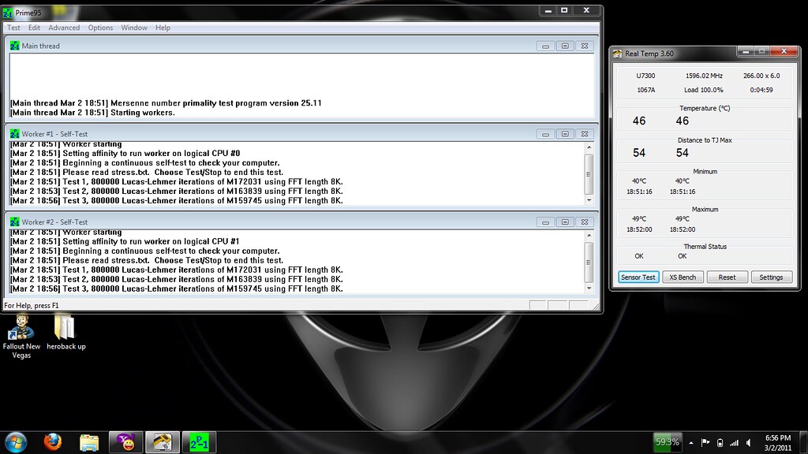This screenshot has height=454, width=808.
Task: Minimize the Worker #2 Self-Test window
Action: pos(545,221)
